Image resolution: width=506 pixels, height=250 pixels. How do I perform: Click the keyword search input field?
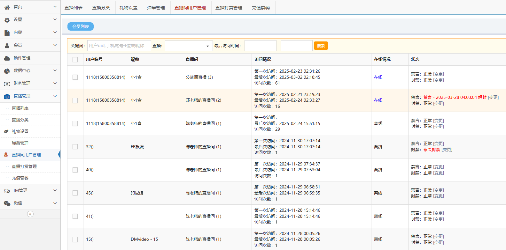coord(119,46)
